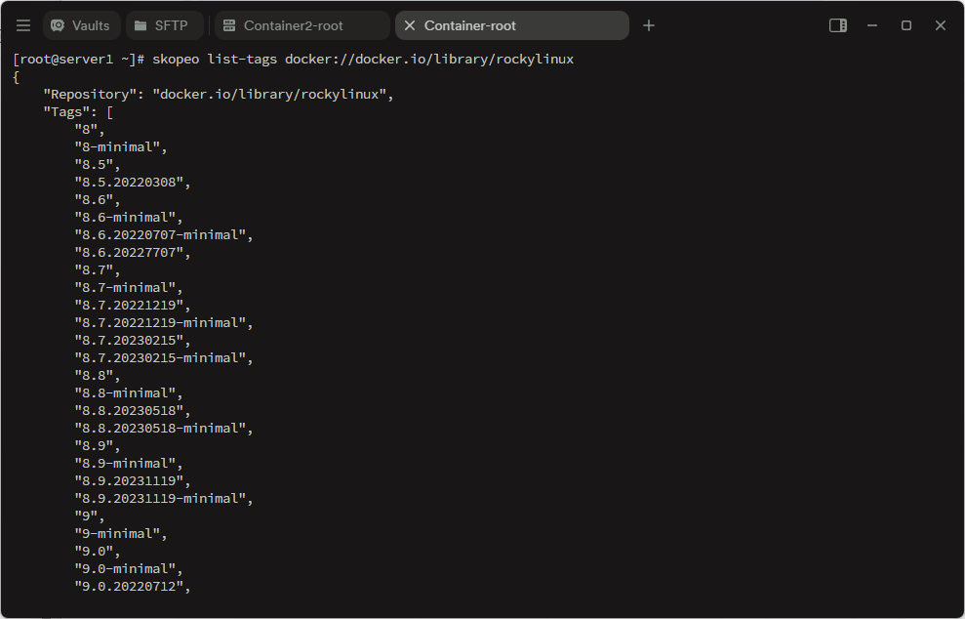Click the skopeo list-tags command text
This screenshot has height=619, width=965.
pyautogui.click(x=363, y=60)
